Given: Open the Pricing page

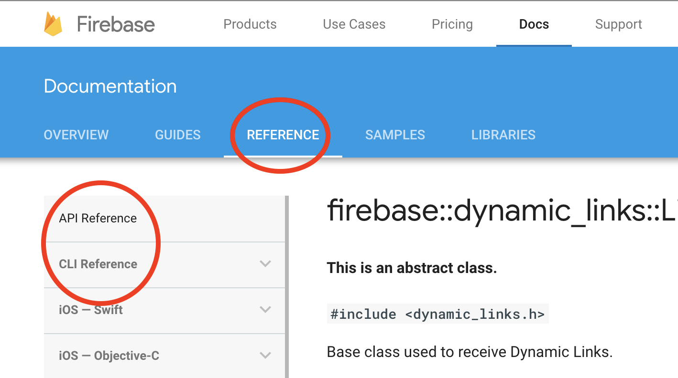Looking at the screenshot, I should pos(452,24).
